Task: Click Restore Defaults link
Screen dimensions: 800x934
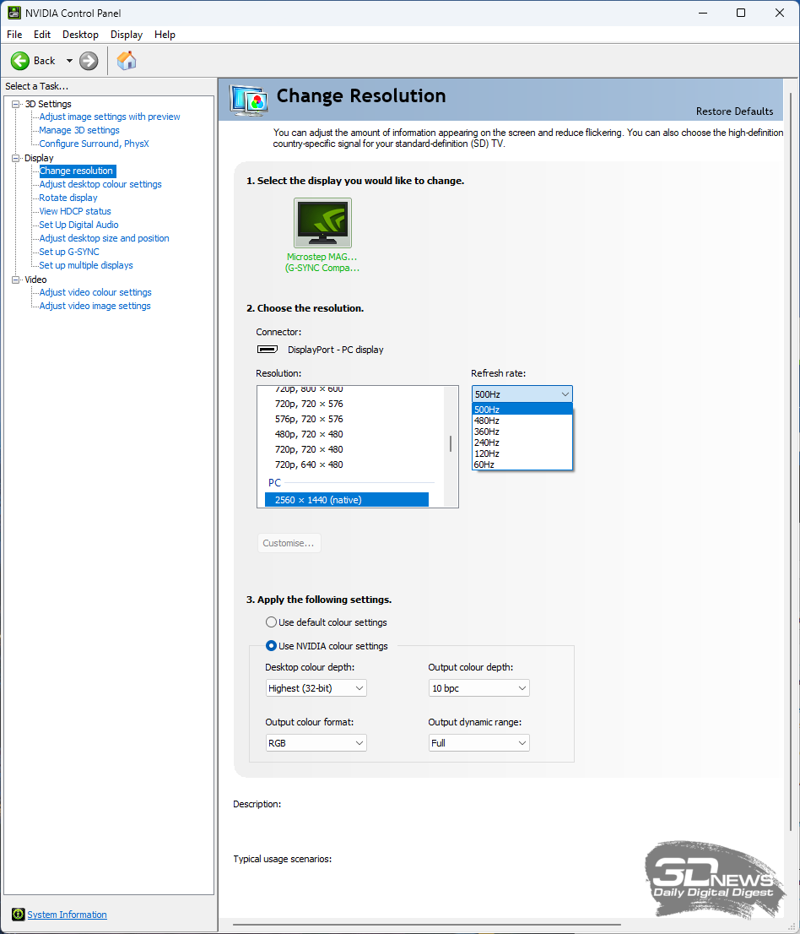Action: 734,111
